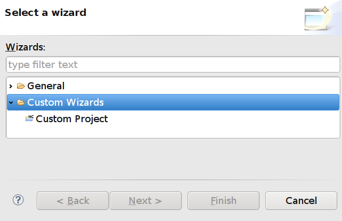This screenshot has width=342, height=221.
Task: Click the Next > button
Action: [145, 201]
